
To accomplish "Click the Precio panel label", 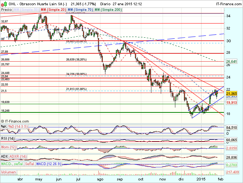I will 6,9.
